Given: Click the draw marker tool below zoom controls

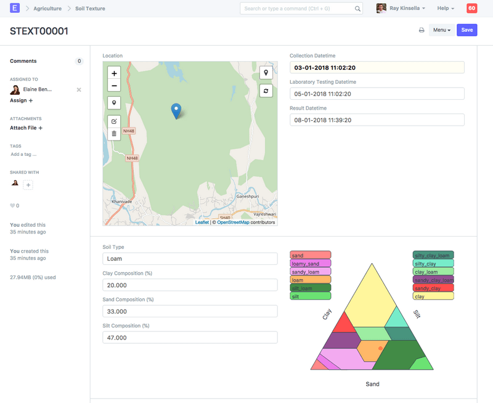Looking at the screenshot, I should point(114,103).
